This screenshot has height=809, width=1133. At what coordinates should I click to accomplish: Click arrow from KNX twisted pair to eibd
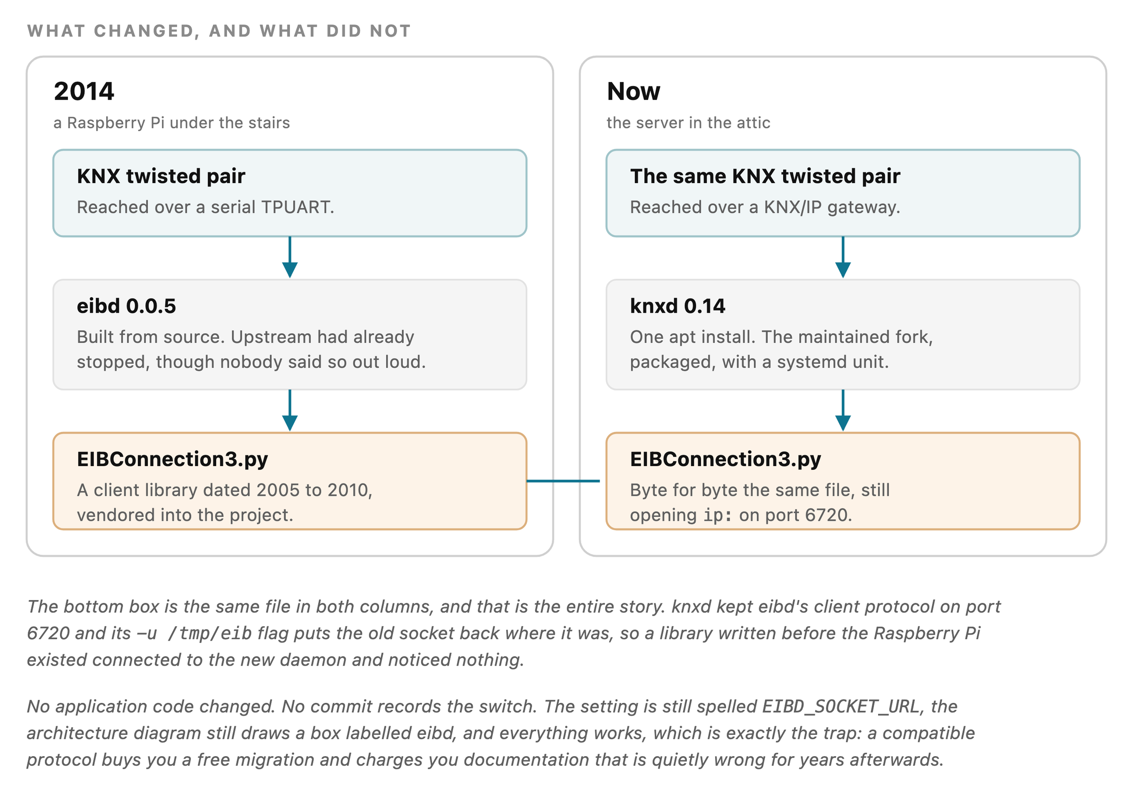coord(289,257)
